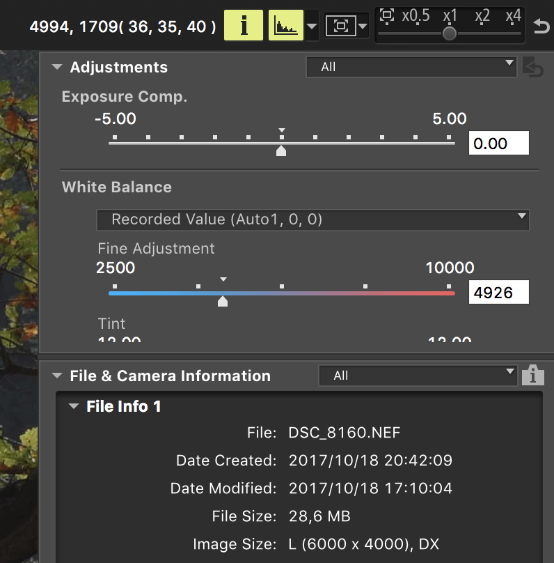Set zoom to x1
Viewport: 554px width, 563px height.
pos(450,17)
